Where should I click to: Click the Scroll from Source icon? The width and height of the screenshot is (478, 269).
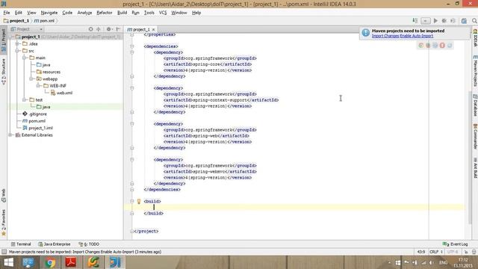(90, 29)
